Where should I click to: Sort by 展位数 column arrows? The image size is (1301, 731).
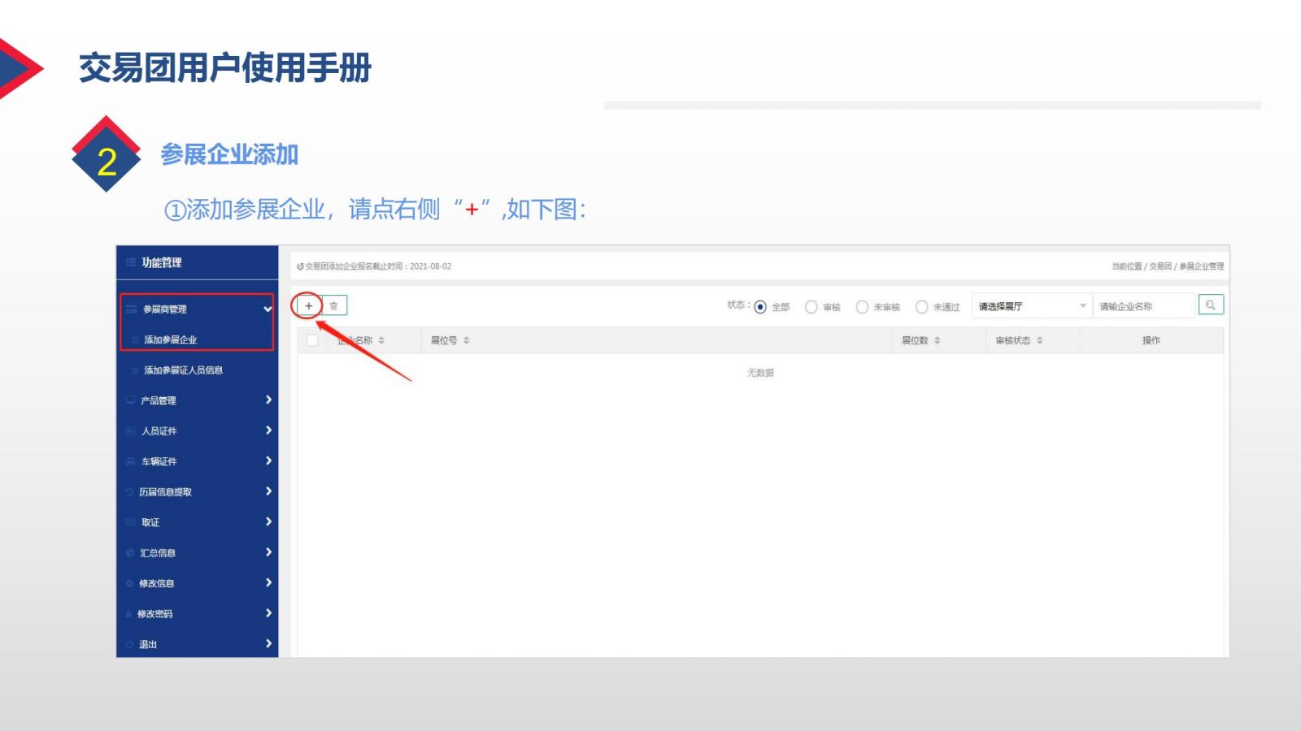point(938,340)
